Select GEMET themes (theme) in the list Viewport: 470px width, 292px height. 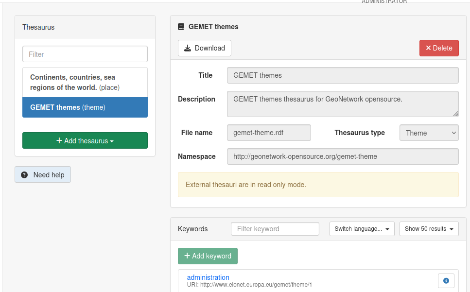85,107
